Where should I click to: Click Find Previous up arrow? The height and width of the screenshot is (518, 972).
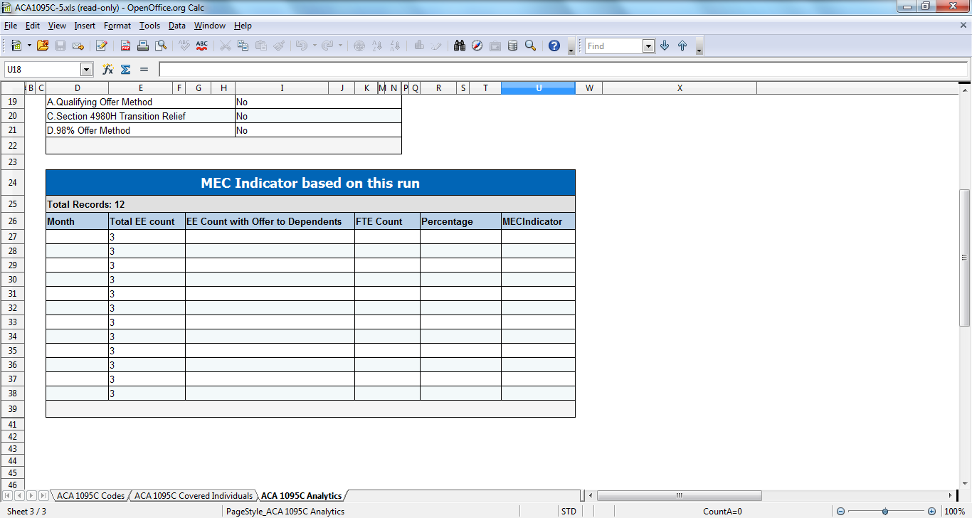coord(682,46)
